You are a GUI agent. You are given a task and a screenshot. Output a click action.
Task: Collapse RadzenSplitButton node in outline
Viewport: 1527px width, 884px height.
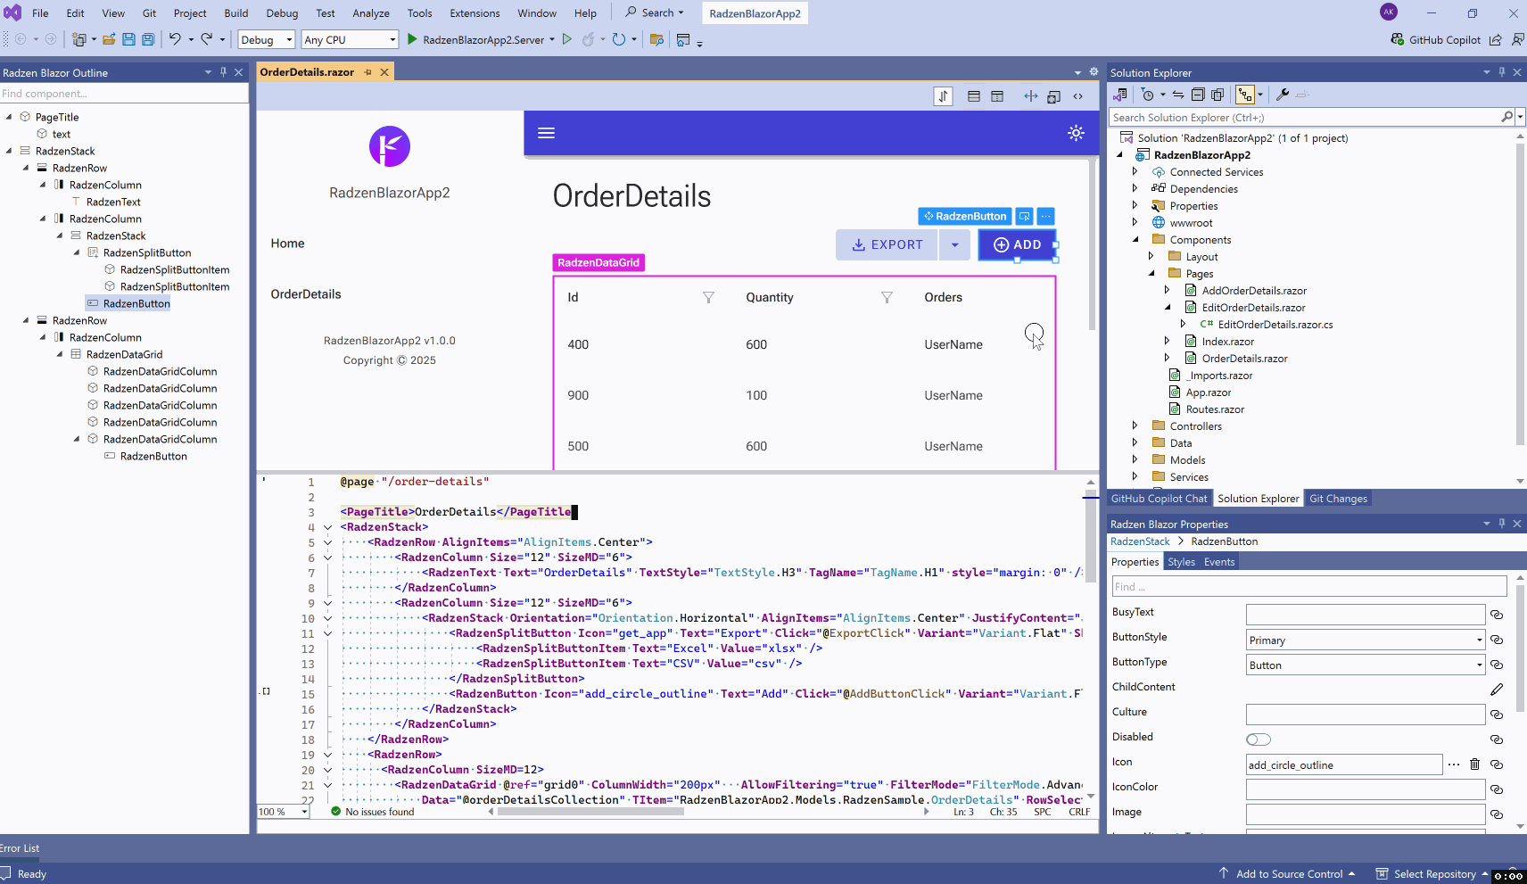click(x=77, y=252)
